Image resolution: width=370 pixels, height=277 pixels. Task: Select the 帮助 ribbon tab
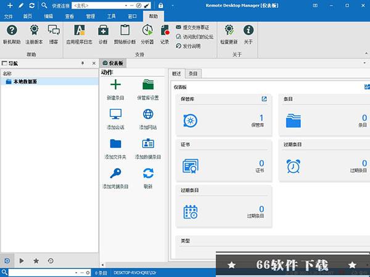pyautogui.click(x=154, y=16)
